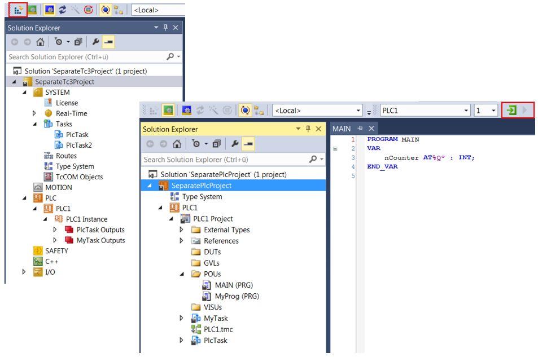
Task: Click search field in left Solution Explorer
Action: pos(86,57)
